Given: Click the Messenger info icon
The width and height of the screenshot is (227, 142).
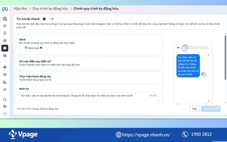Looking at the screenshot, I should click(41, 48).
